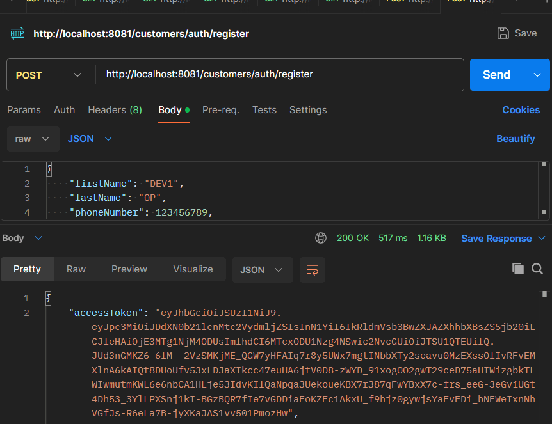The width and height of the screenshot is (552, 424).
Task: Click the HTTP request type icon
Action: [17, 33]
